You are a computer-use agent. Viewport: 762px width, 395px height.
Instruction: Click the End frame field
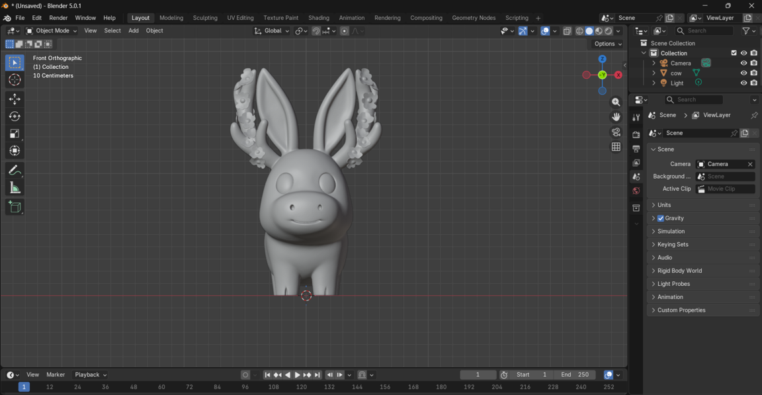pos(575,375)
